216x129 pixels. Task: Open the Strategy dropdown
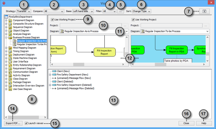24,11
